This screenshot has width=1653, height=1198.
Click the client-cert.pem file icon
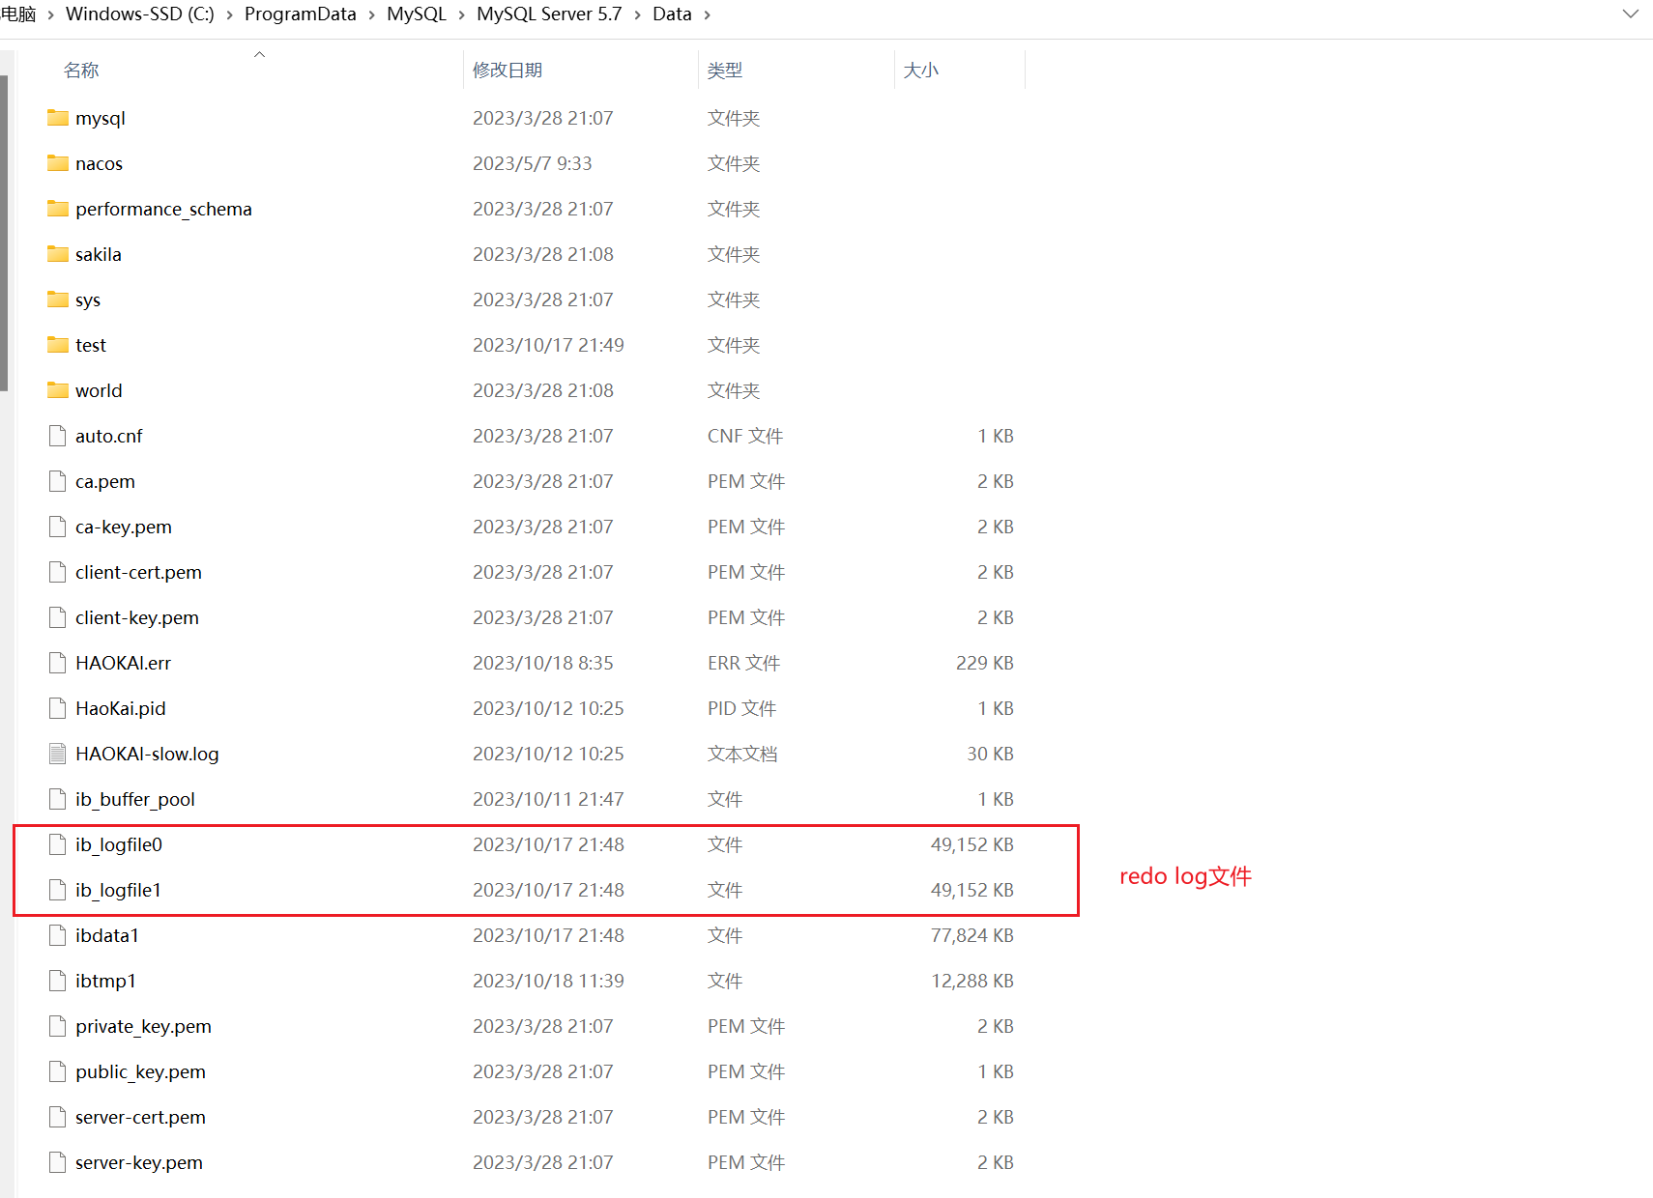(58, 572)
